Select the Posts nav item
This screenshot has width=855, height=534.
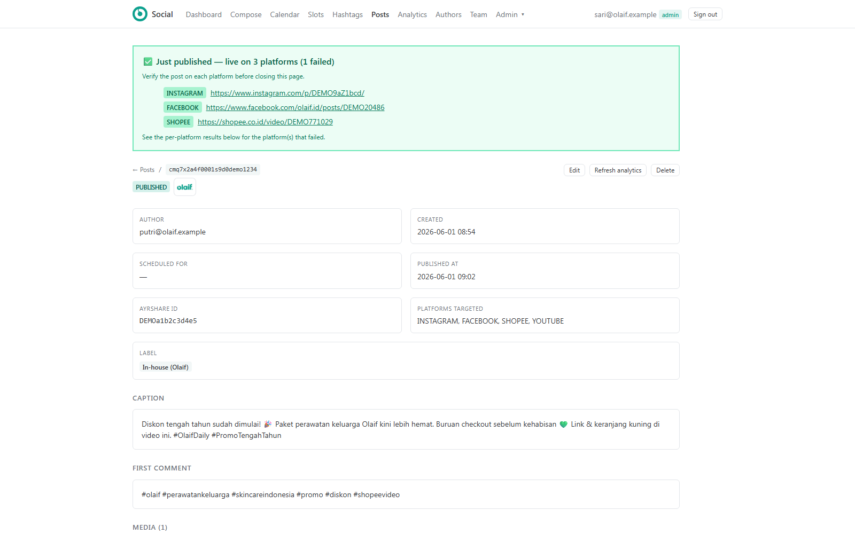pos(380,14)
